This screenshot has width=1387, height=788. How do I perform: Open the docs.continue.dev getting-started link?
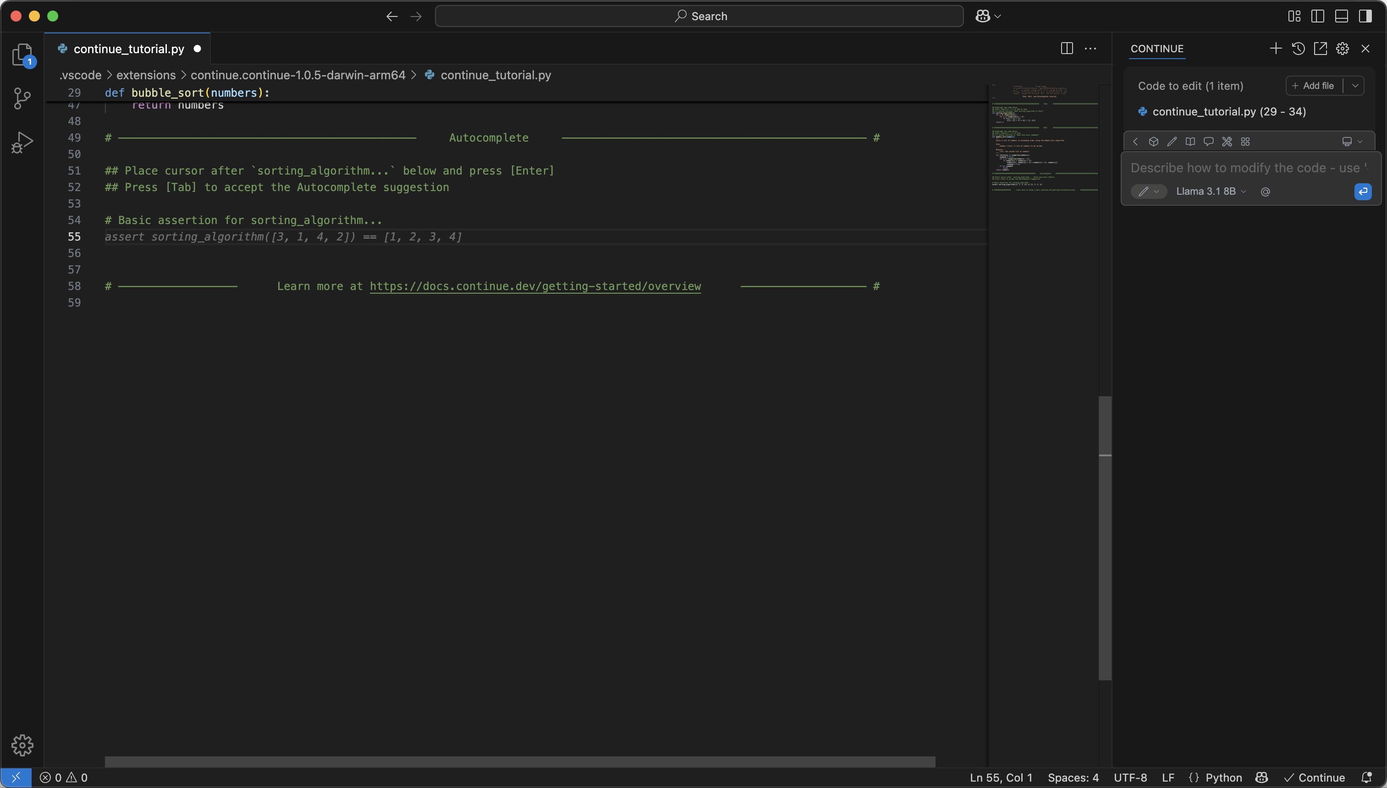(535, 286)
